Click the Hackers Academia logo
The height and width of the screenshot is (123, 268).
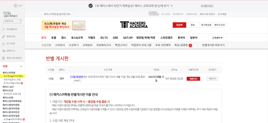pyautogui.click(x=134, y=25)
